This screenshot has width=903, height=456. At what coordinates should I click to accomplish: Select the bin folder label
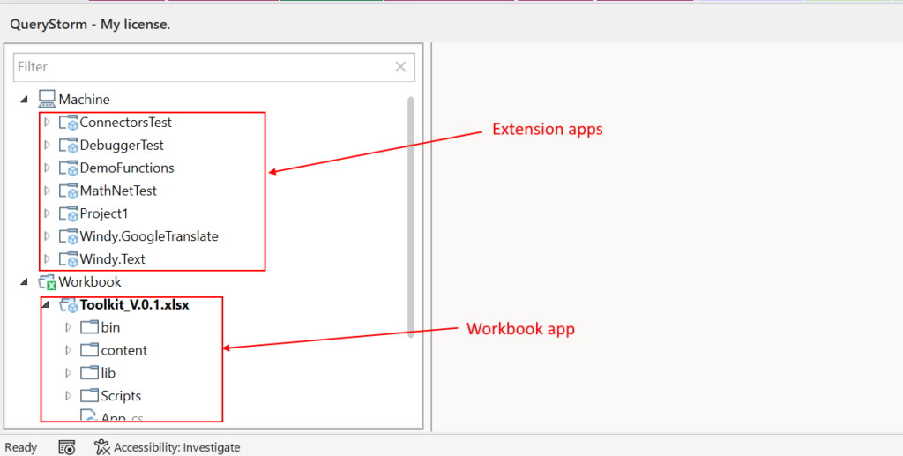(x=110, y=327)
